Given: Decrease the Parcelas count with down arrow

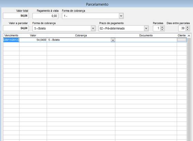Looking at the screenshot, I should pyautogui.click(x=162, y=30).
